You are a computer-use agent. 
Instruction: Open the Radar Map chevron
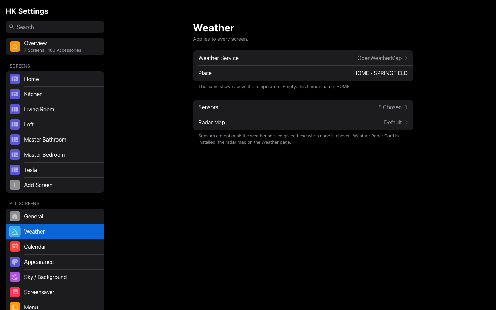pyautogui.click(x=406, y=123)
